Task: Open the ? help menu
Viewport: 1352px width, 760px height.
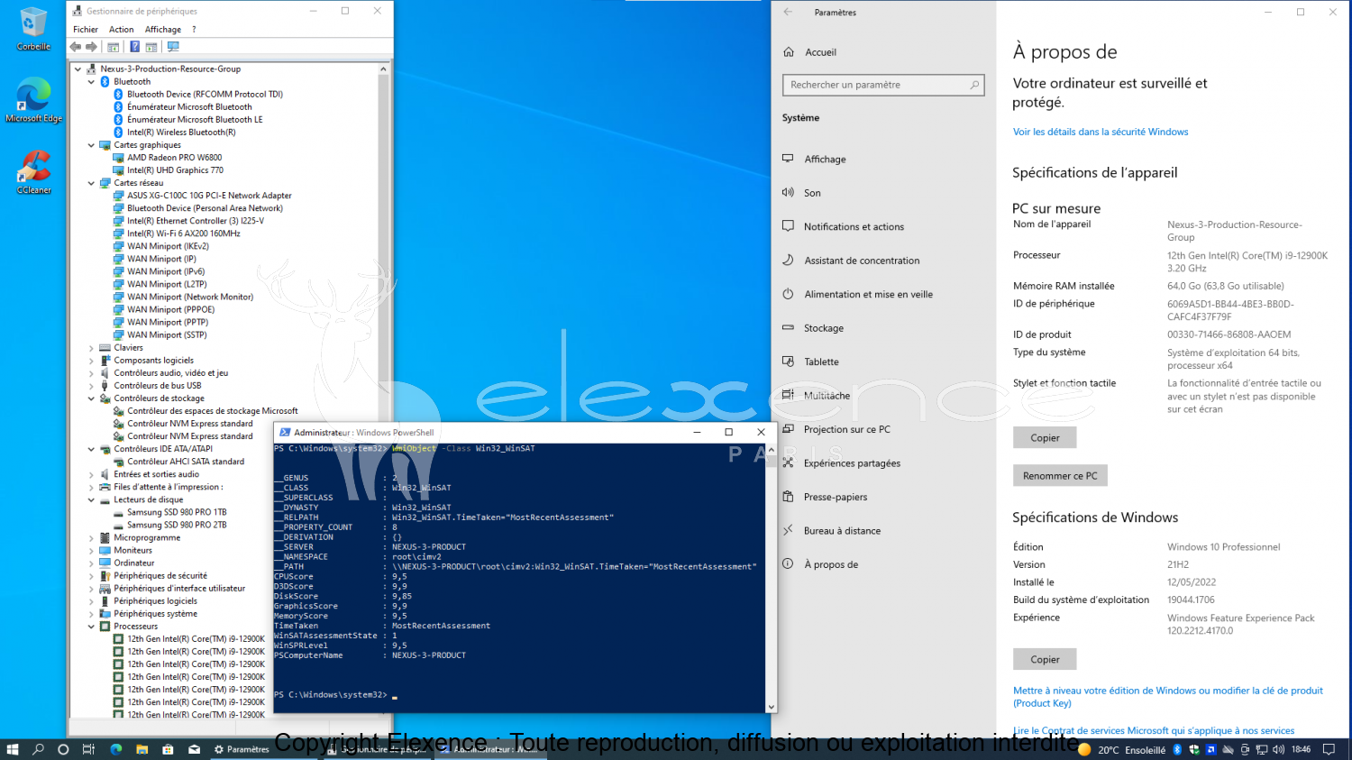Action: [194, 30]
